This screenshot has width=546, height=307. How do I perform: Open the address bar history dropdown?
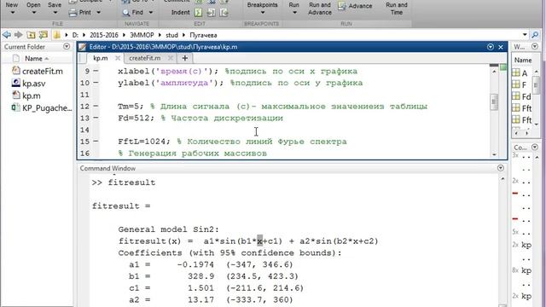525,35
